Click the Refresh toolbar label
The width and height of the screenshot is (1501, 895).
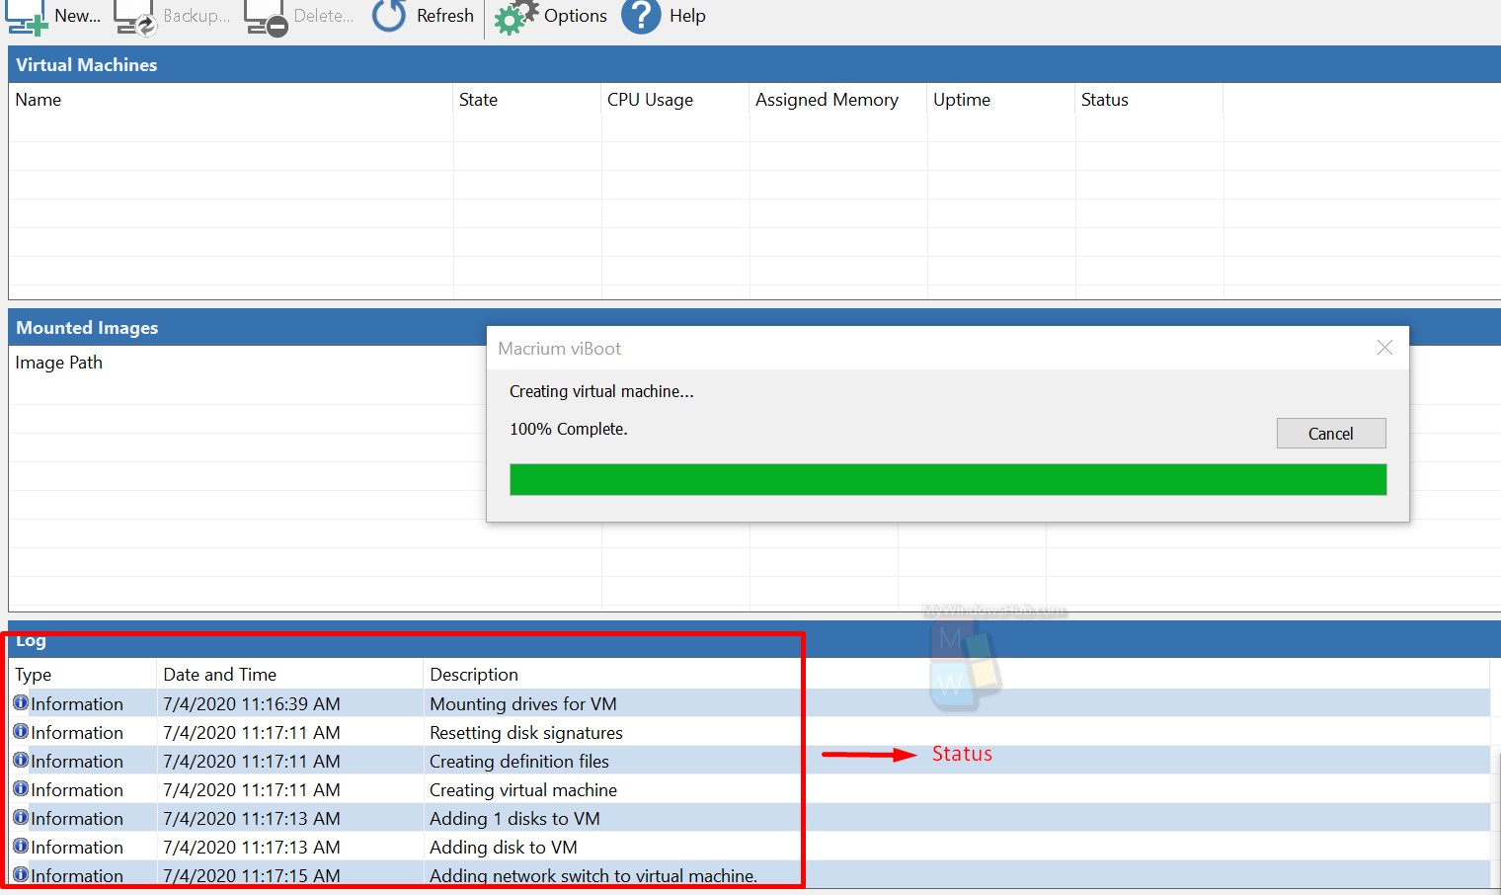pyautogui.click(x=445, y=16)
